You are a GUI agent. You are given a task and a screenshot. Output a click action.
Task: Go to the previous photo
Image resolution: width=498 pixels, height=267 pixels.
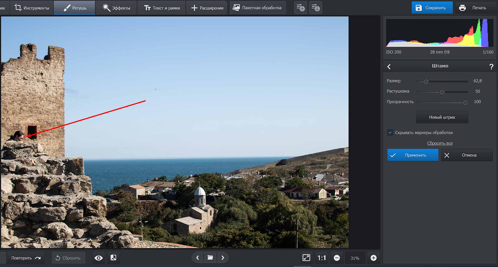[198, 258]
